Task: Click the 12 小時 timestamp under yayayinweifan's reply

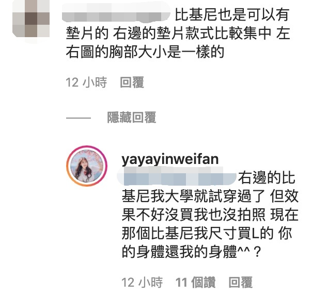Action: point(142,282)
